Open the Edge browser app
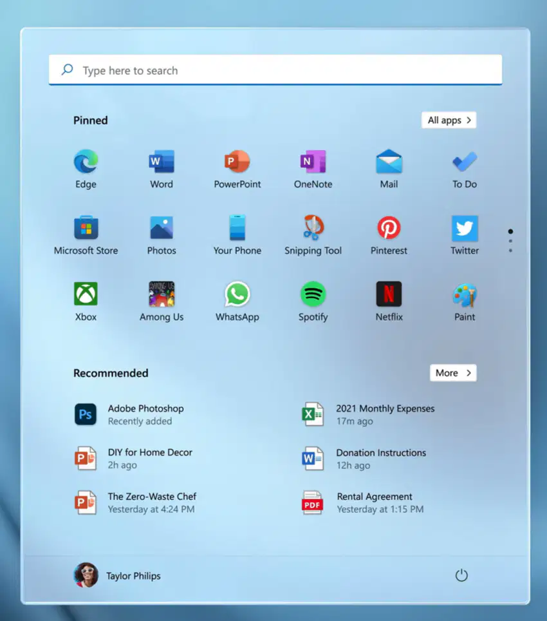This screenshot has width=547, height=621. (86, 169)
